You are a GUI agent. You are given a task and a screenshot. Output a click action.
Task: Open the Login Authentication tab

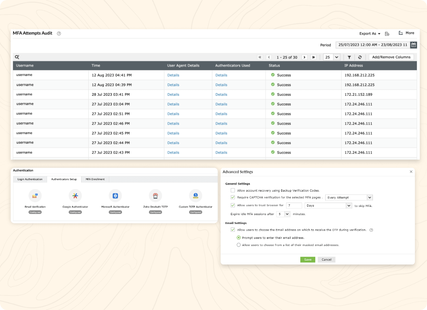click(30, 179)
